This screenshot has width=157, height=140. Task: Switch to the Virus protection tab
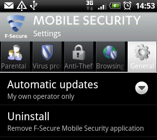47,57
